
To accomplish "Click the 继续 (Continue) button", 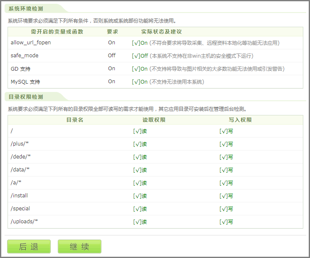I will (79, 246).
